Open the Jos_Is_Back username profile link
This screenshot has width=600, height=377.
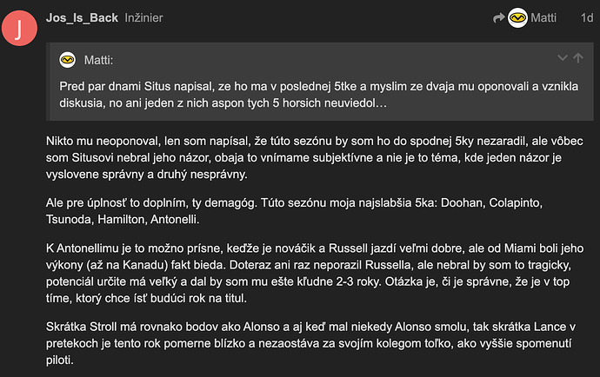(82, 18)
